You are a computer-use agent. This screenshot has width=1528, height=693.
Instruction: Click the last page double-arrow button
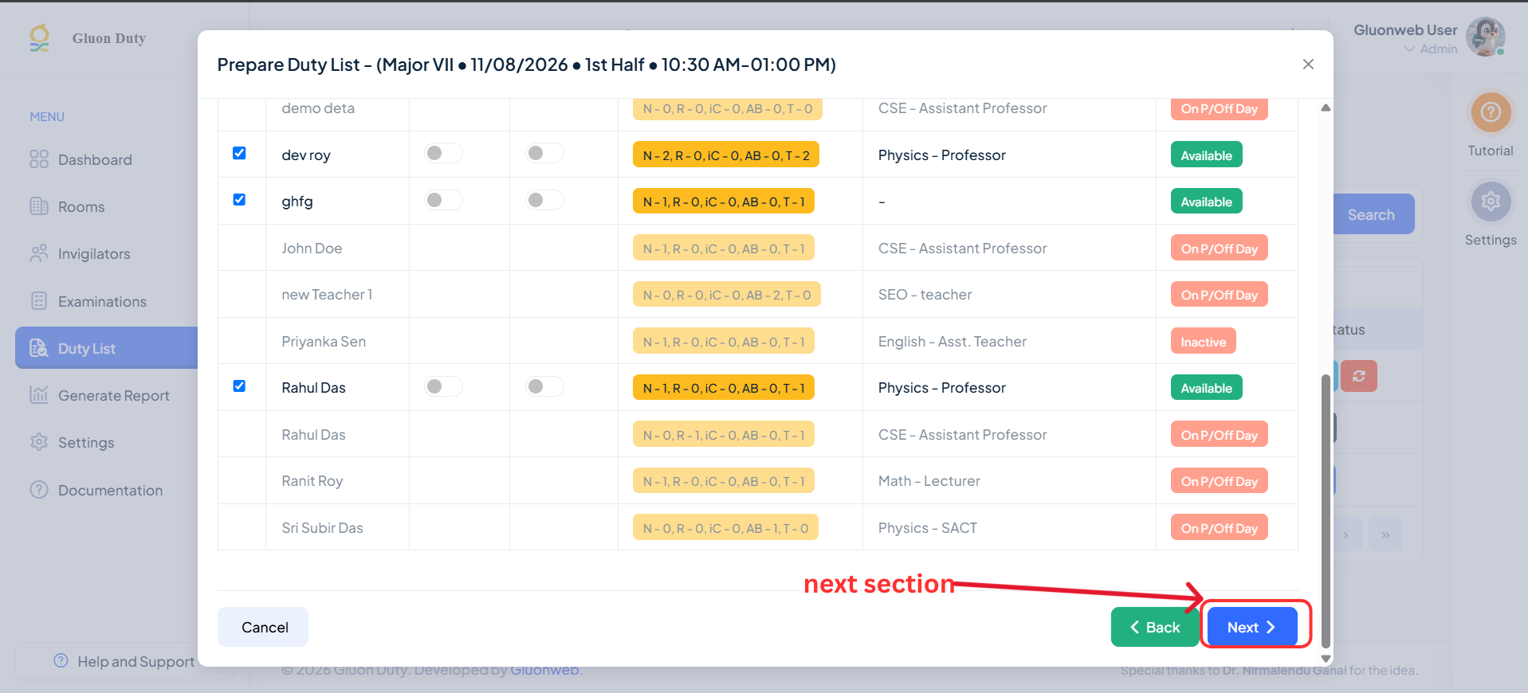pos(1385,535)
